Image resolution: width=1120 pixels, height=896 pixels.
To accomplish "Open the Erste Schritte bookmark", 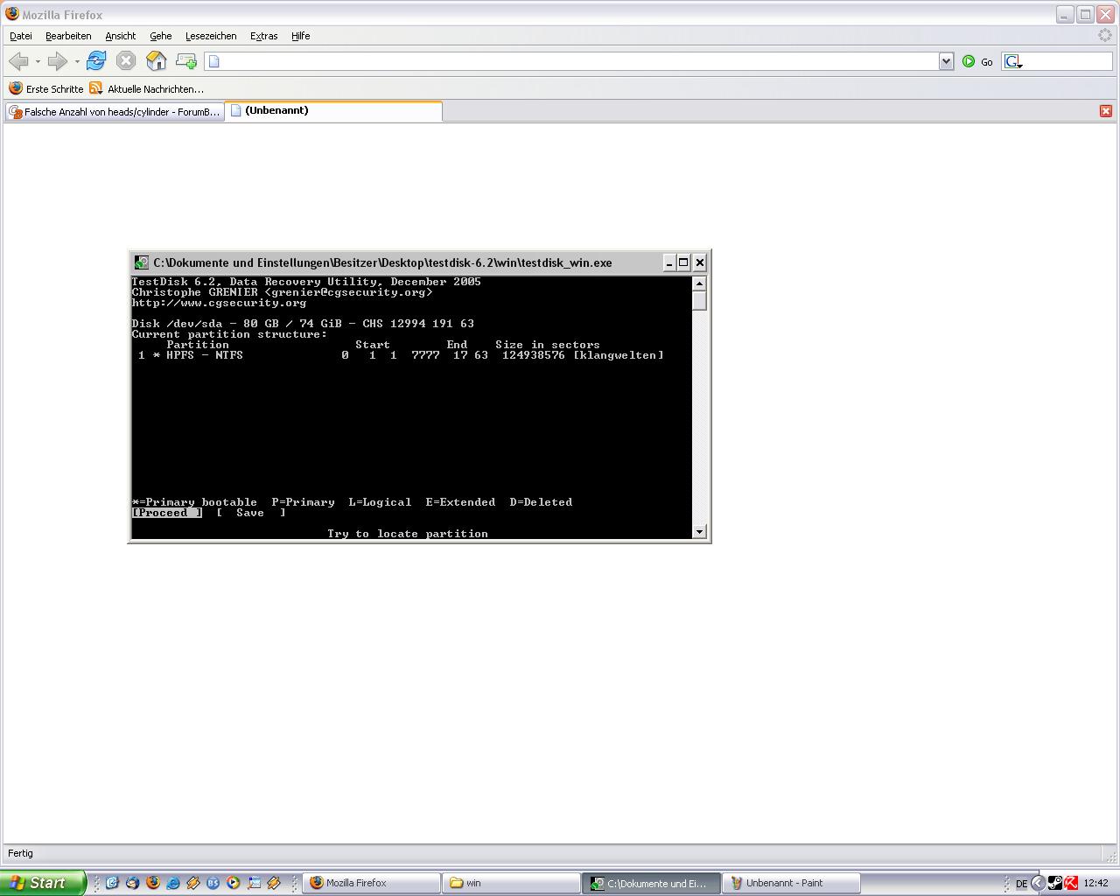I will pyautogui.click(x=46, y=88).
